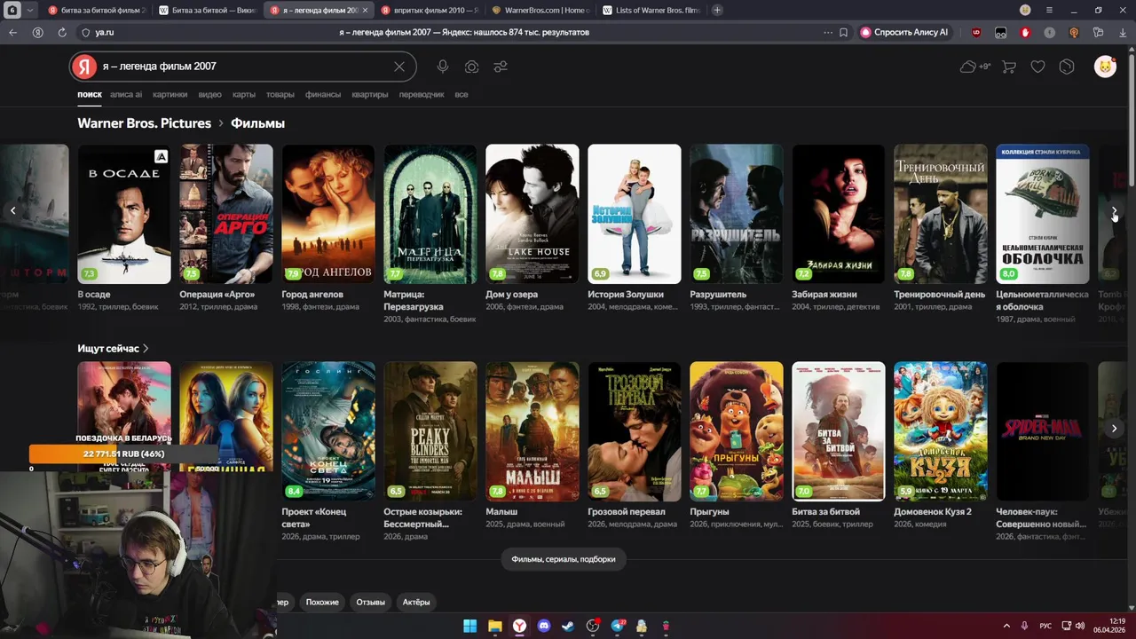Open the переводчик tab

[422, 94]
